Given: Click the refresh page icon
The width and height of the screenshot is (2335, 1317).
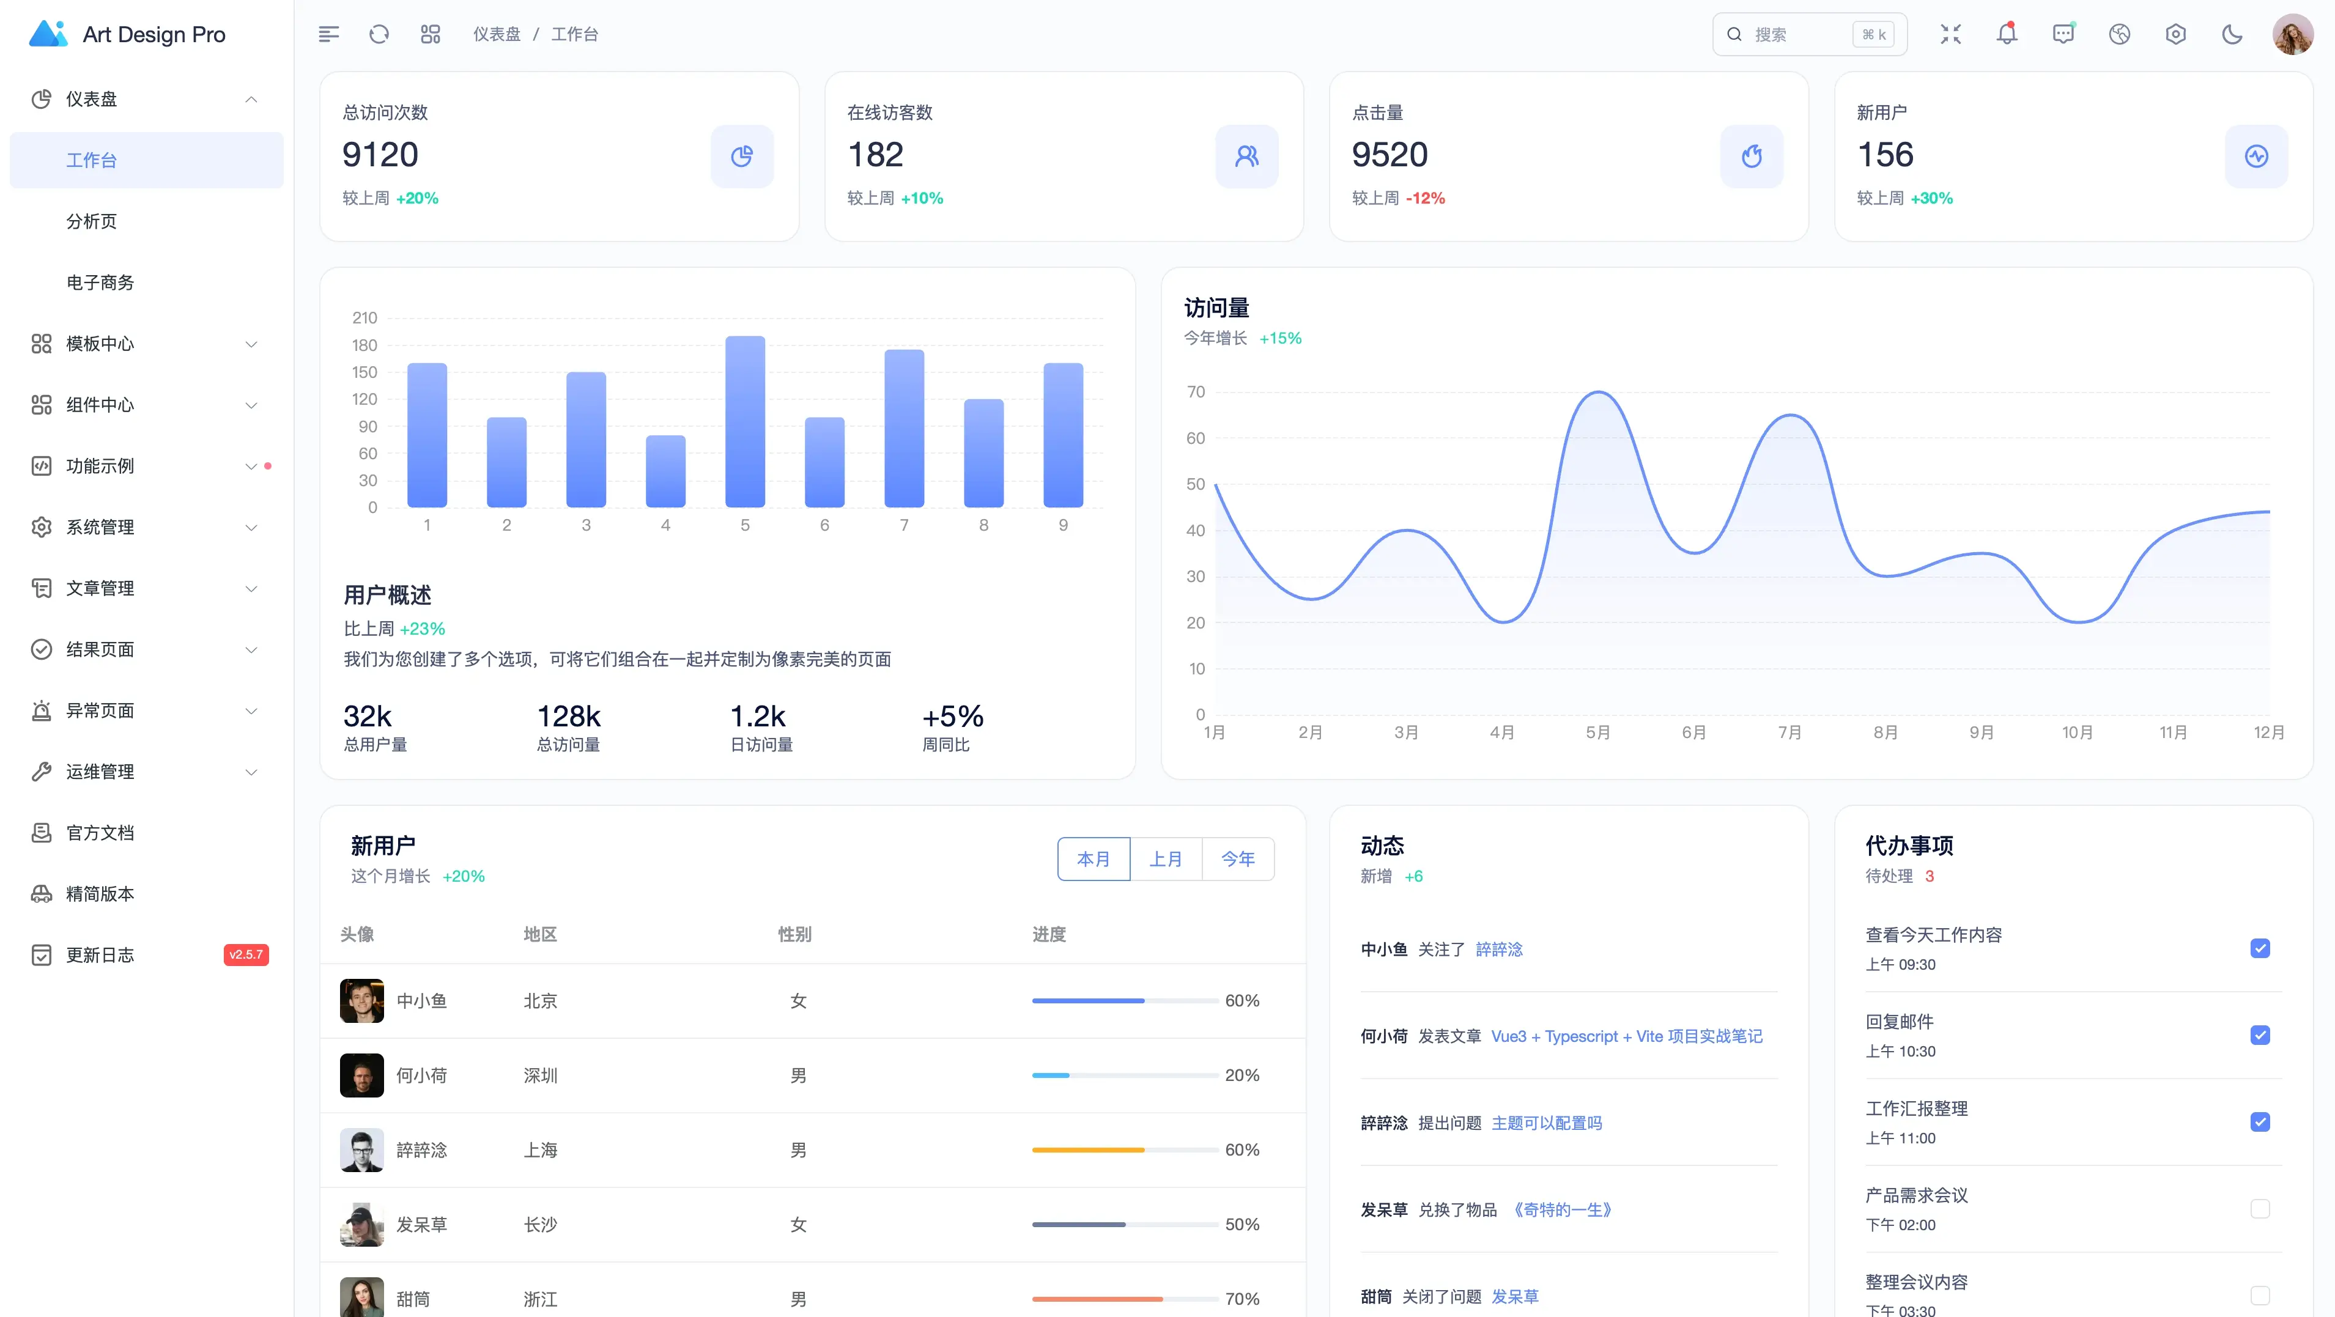Looking at the screenshot, I should 379,34.
